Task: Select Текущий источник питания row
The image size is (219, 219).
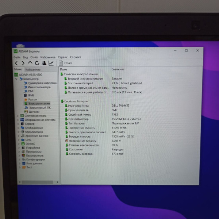Action: [x=84, y=78]
